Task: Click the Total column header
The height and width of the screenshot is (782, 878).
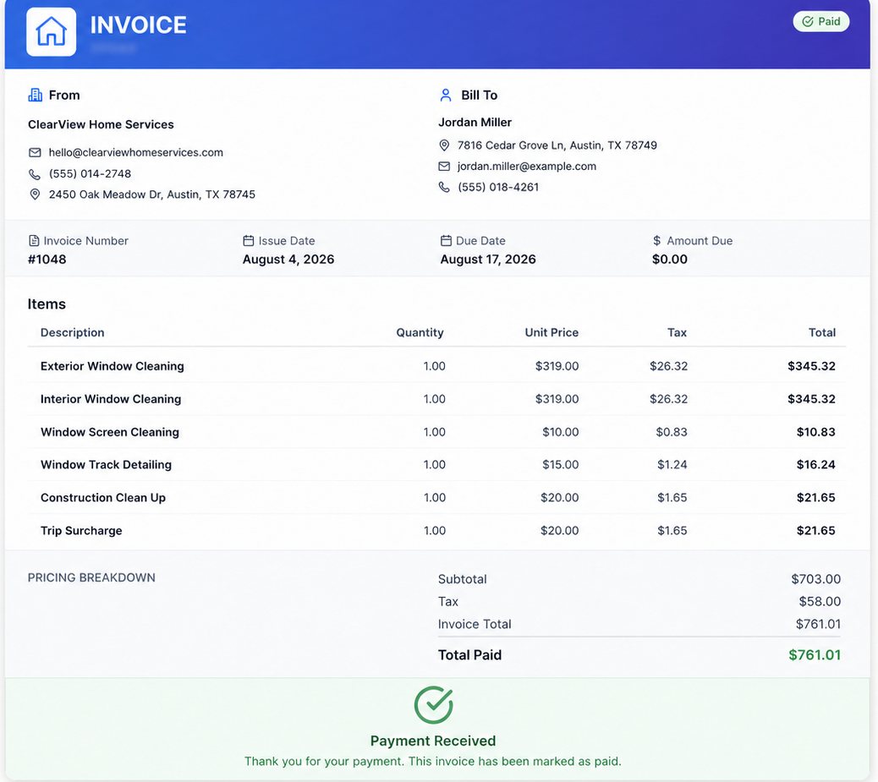Action: (x=822, y=332)
